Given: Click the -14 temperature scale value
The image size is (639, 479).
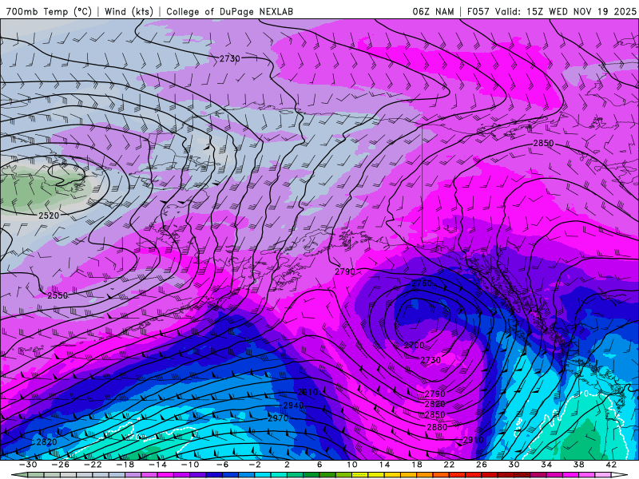Looking at the screenshot, I should (157, 465).
